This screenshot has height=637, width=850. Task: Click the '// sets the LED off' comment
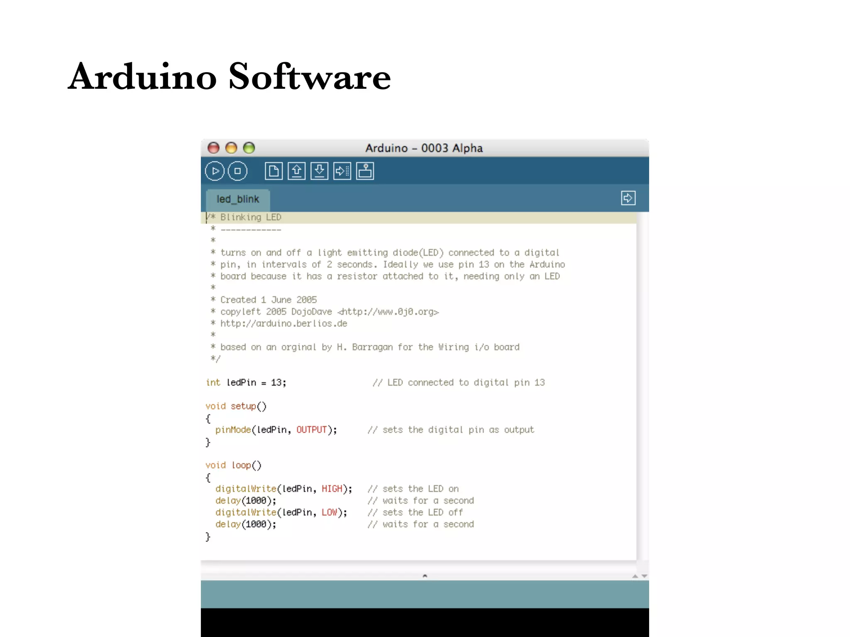[415, 513]
